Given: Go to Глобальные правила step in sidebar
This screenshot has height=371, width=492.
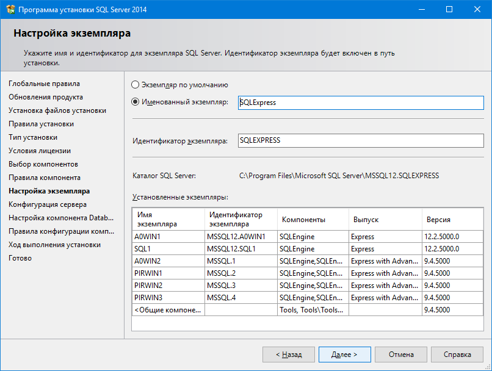Looking at the screenshot, I should tap(44, 84).
